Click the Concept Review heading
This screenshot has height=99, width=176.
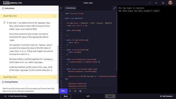11,82
